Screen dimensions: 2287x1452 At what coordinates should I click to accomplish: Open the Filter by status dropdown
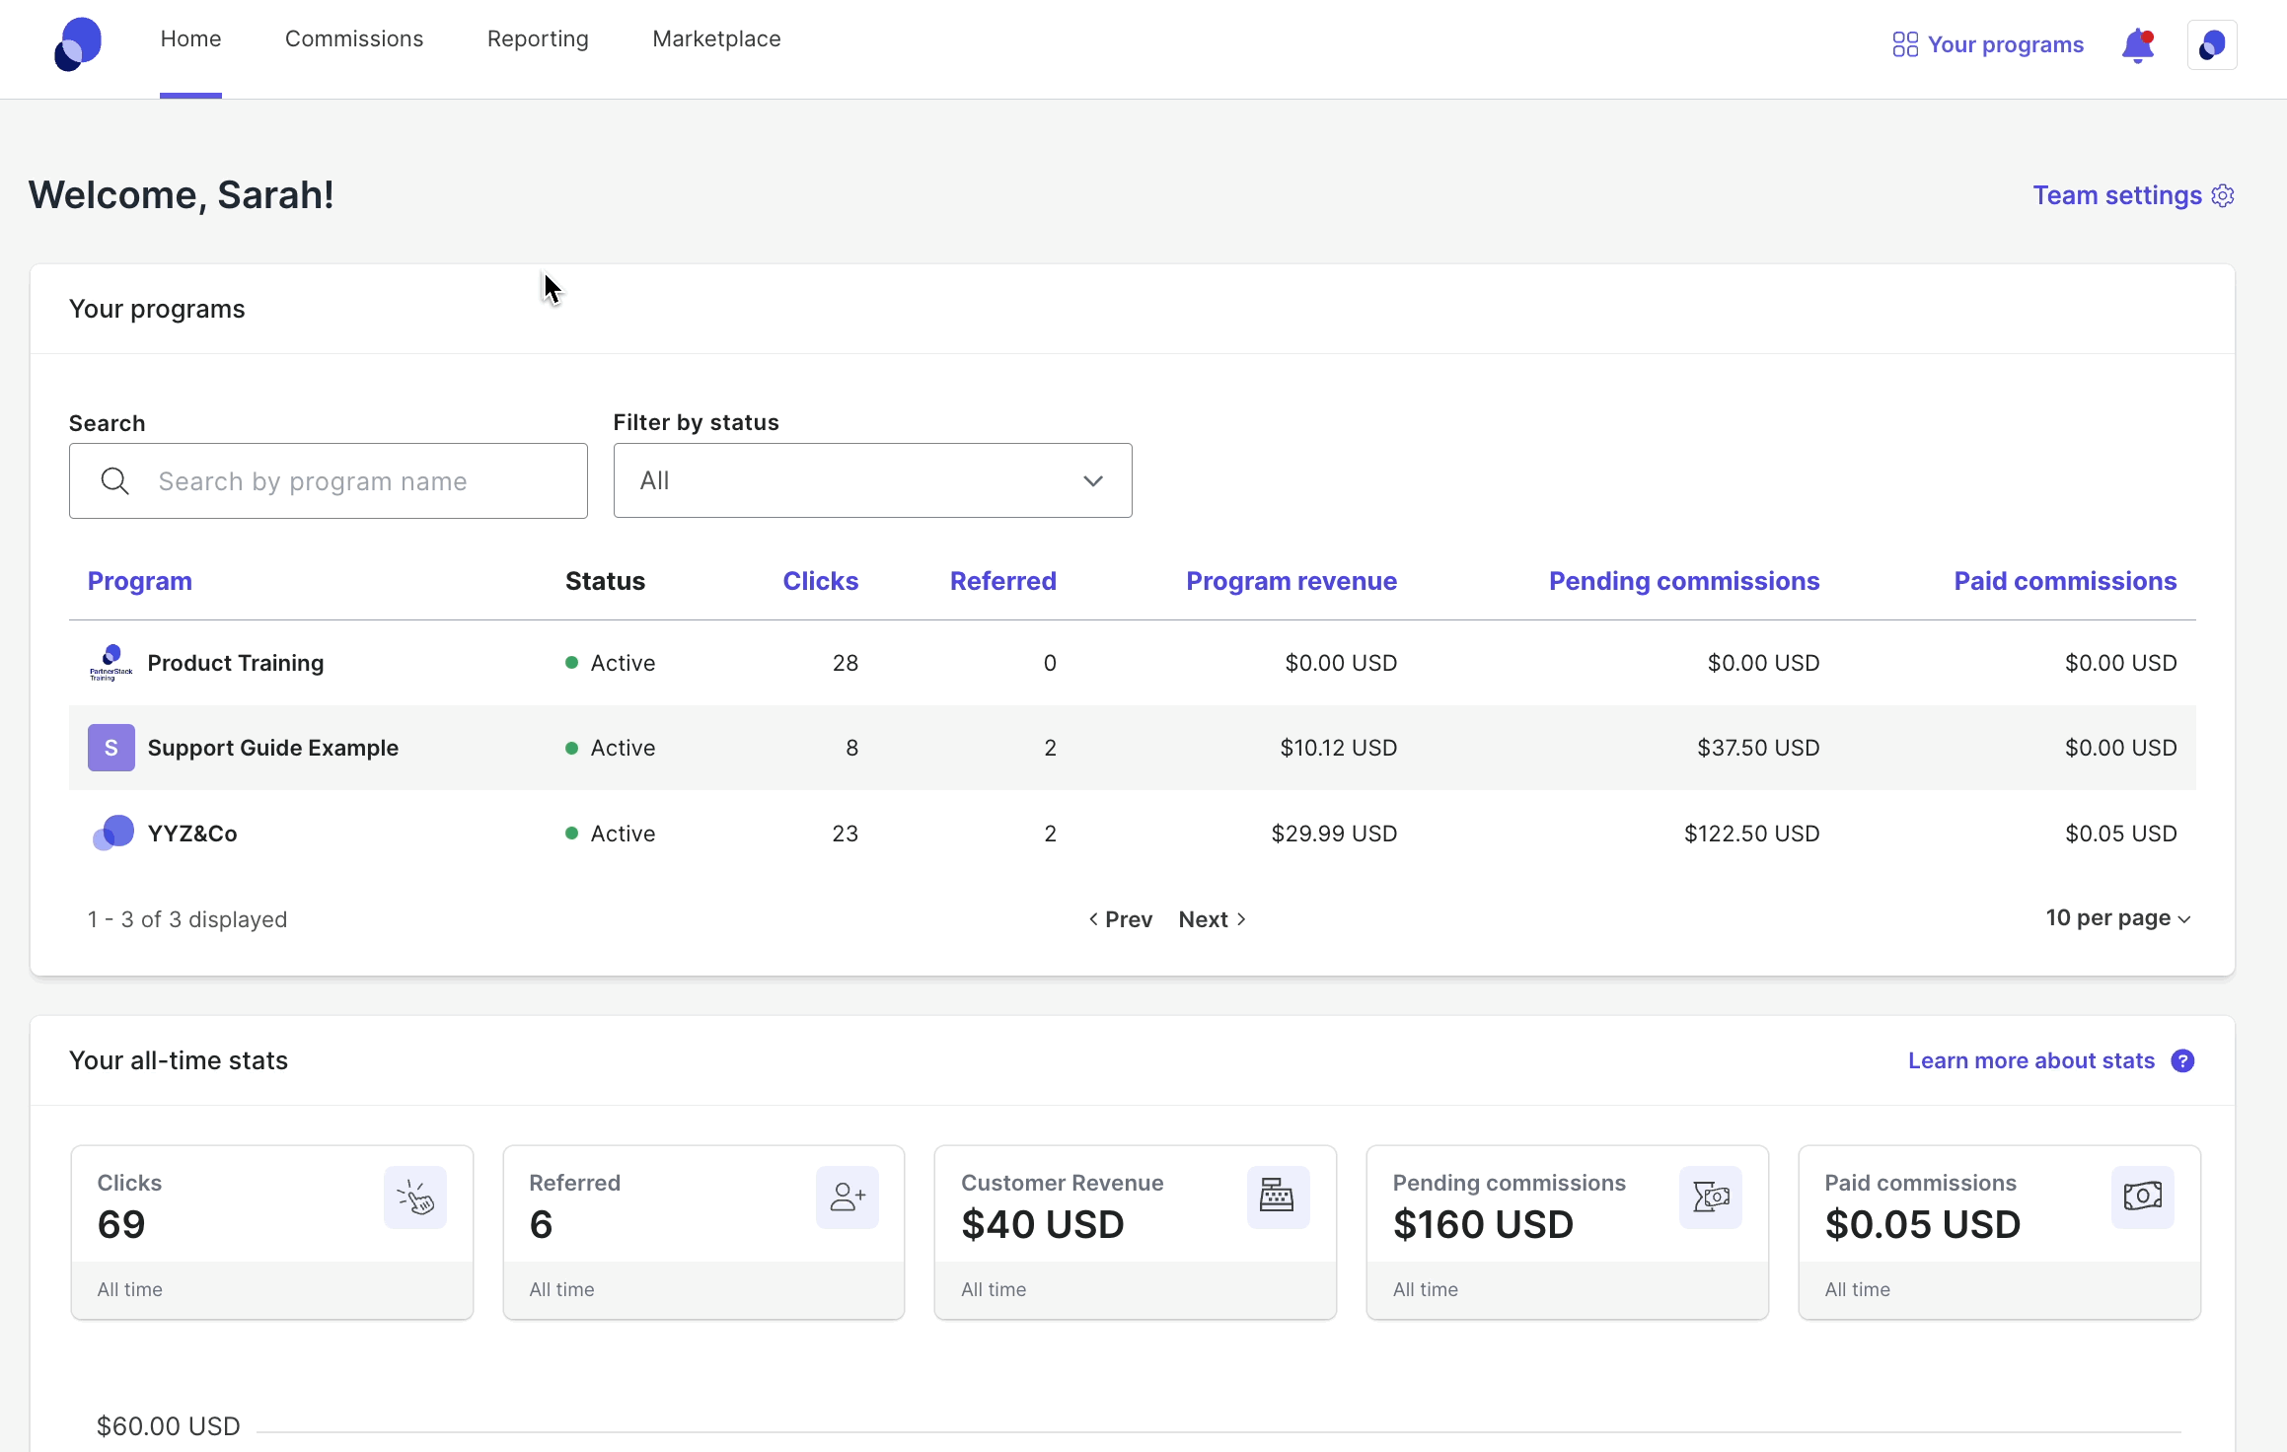coord(872,480)
